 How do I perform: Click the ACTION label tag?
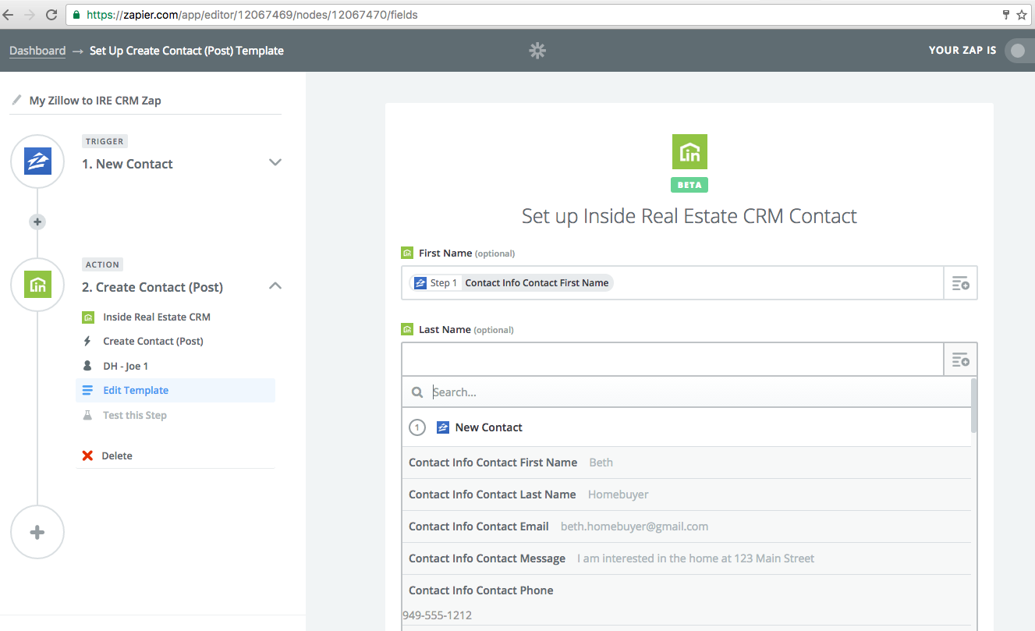point(103,264)
